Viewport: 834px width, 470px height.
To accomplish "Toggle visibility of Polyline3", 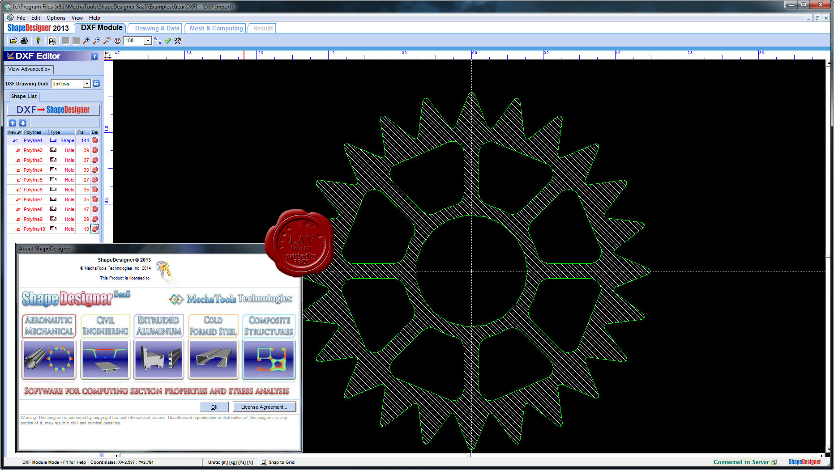I will tap(18, 161).
